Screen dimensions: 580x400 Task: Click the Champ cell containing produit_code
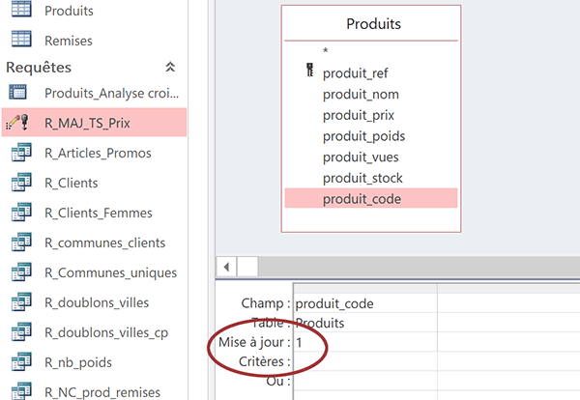pyautogui.click(x=365, y=303)
